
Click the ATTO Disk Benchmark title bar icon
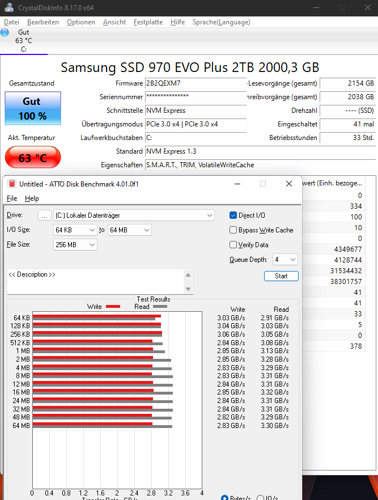12,184
